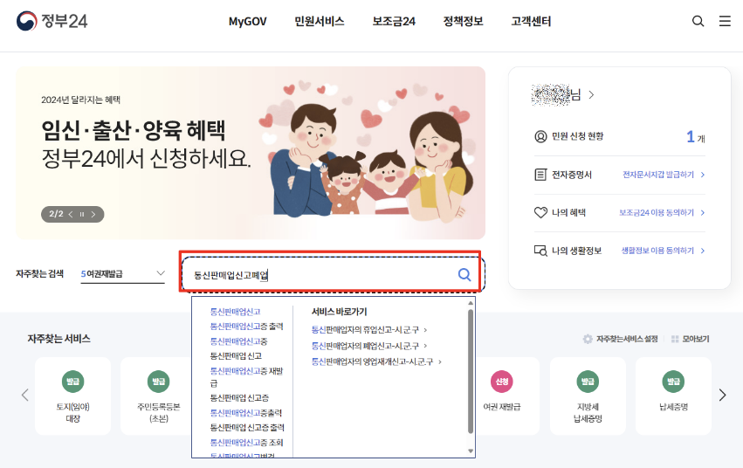Click the 전자증명서 document icon
Image resolution: width=743 pixels, height=468 pixels.
(540, 175)
